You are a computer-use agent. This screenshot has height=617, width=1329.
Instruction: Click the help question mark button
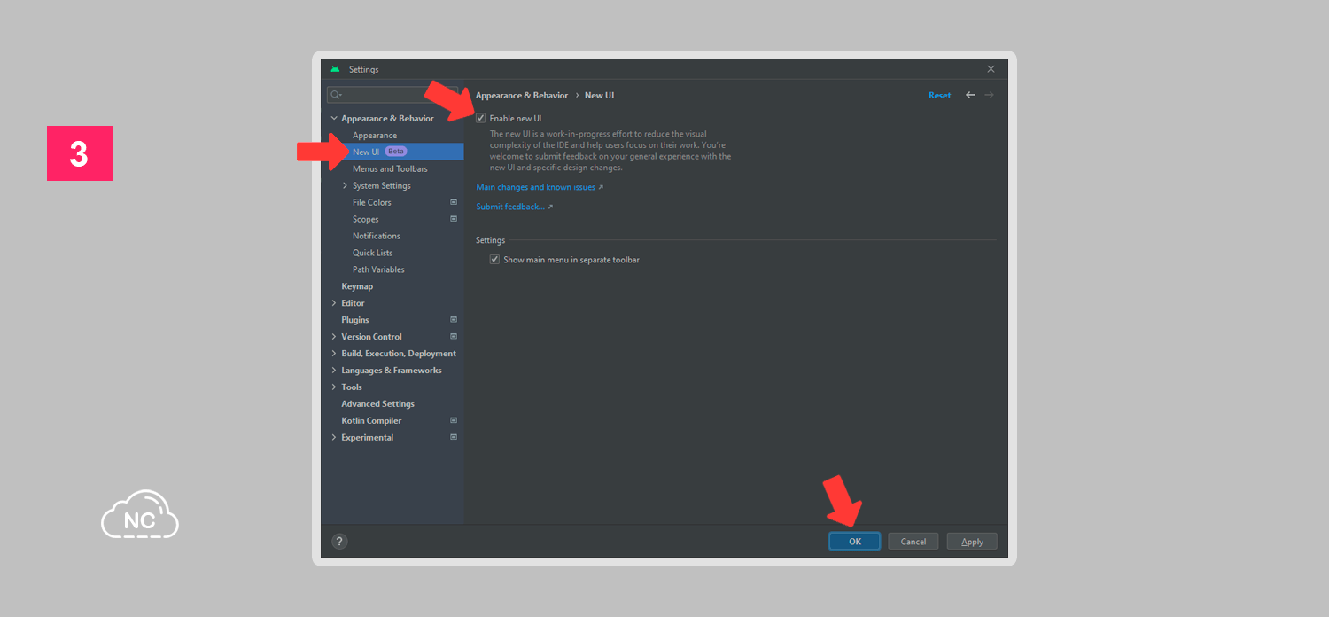pyautogui.click(x=339, y=541)
